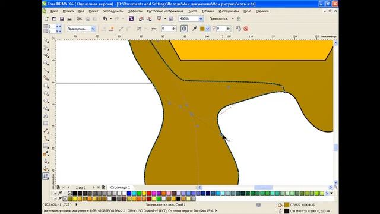Open the zoom level 400% dropdown

[x=201, y=18]
